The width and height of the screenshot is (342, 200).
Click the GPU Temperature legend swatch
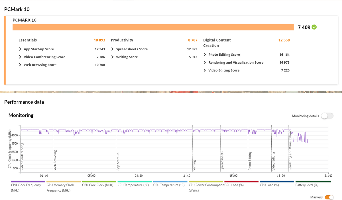(170, 182)
